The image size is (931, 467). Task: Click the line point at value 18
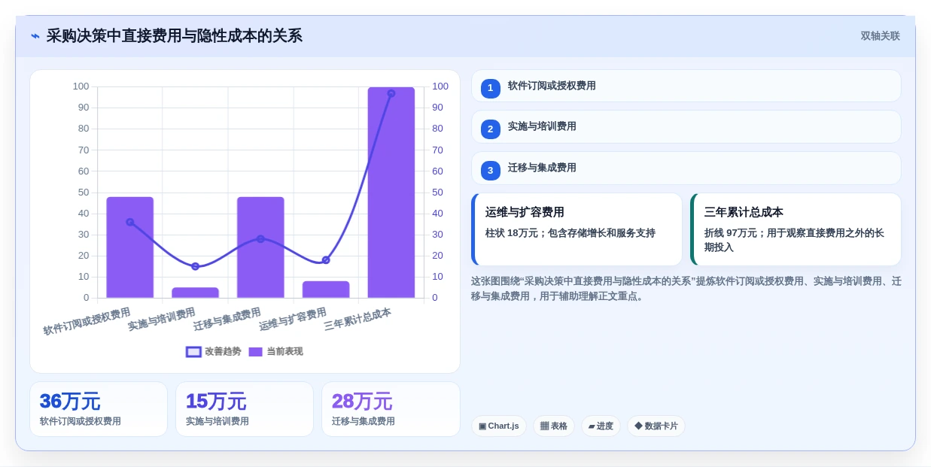click(326, 260)
